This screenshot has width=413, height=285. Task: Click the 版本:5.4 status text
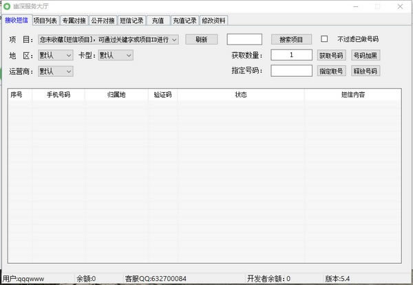pos(337,279)
